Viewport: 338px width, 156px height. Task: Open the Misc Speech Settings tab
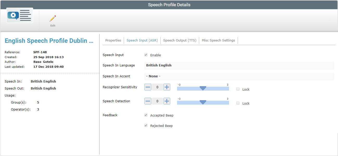click(x=218, y=40)
